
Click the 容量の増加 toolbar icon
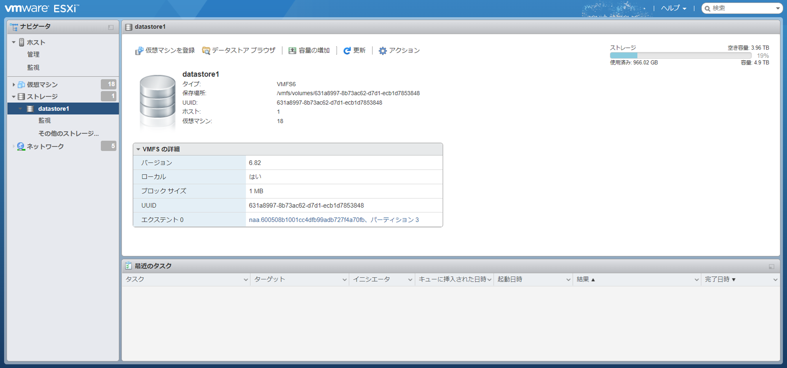292,51
